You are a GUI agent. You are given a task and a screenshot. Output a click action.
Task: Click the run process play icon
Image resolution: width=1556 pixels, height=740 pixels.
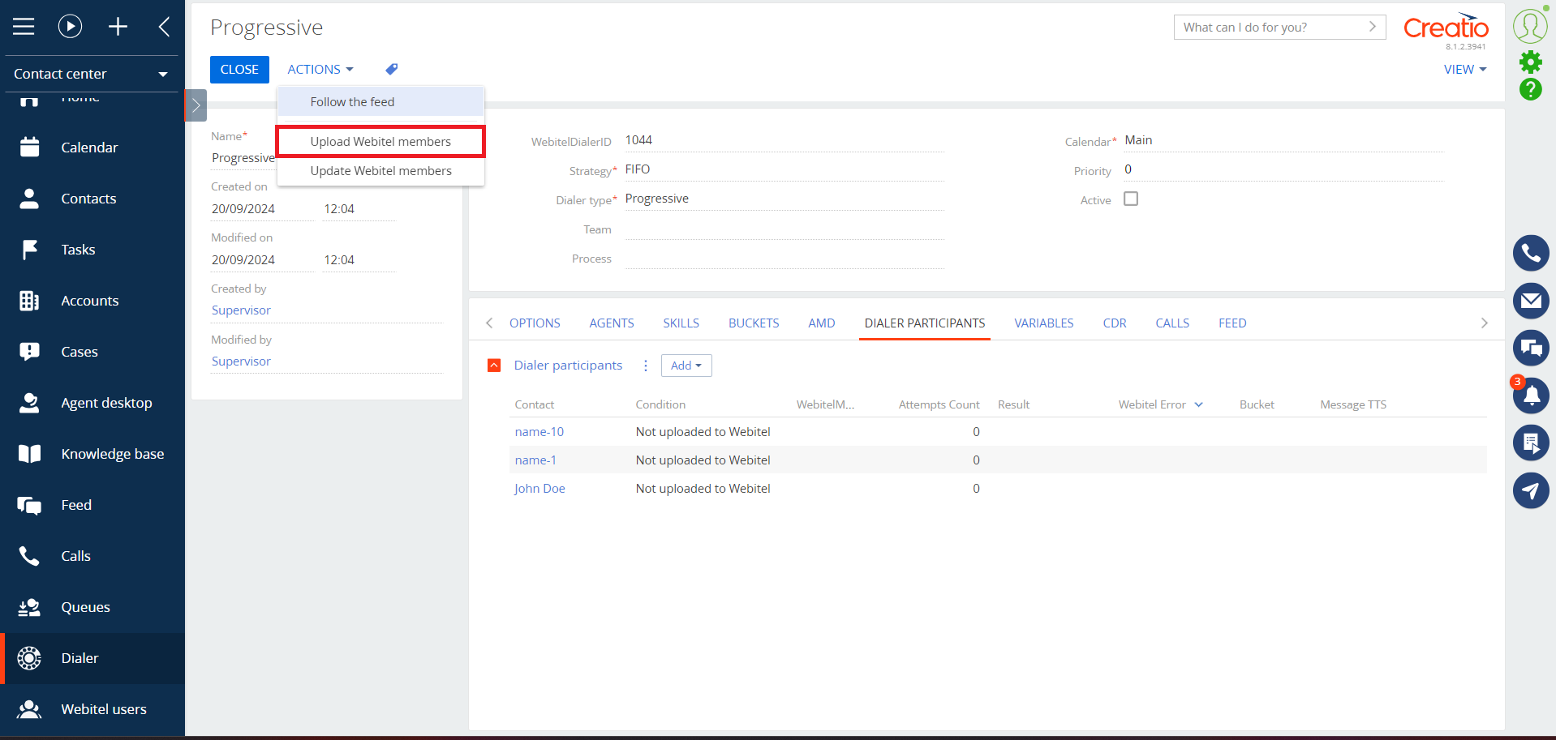(71, 27)
